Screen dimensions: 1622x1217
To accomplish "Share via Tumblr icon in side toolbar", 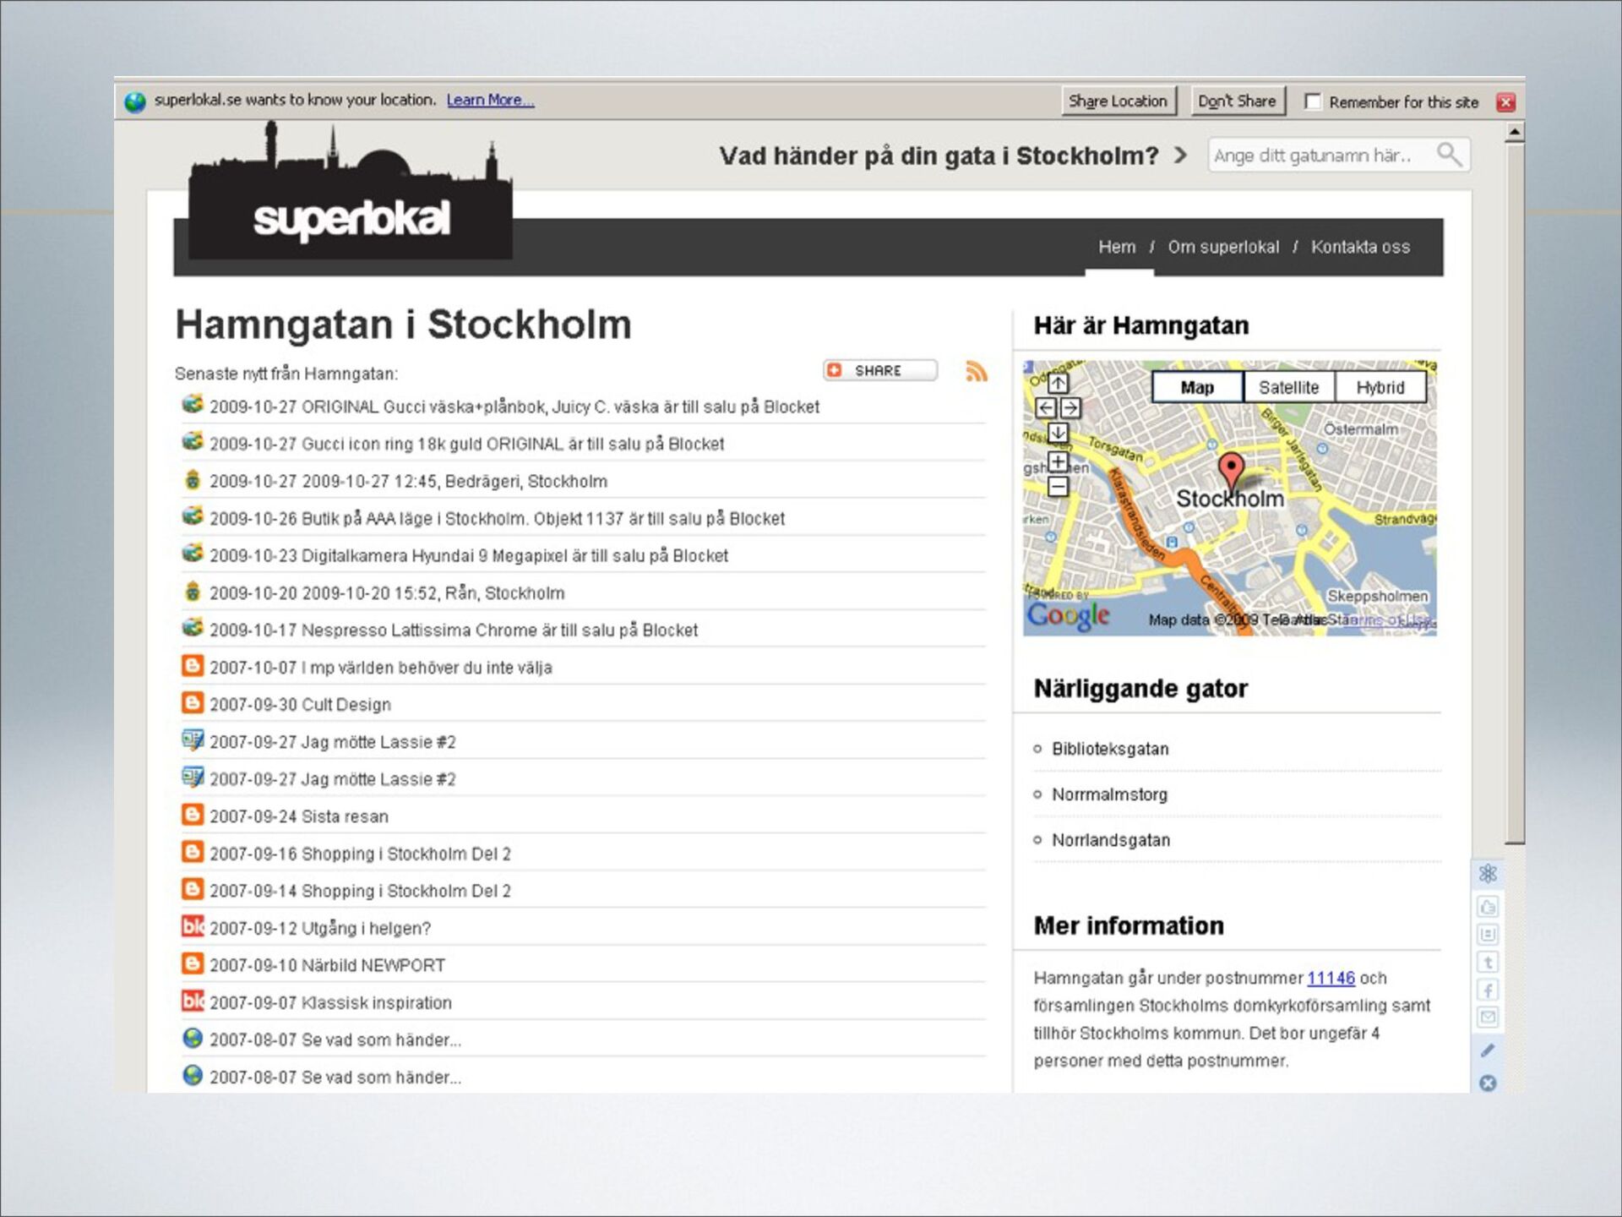I will [1488, 962].
